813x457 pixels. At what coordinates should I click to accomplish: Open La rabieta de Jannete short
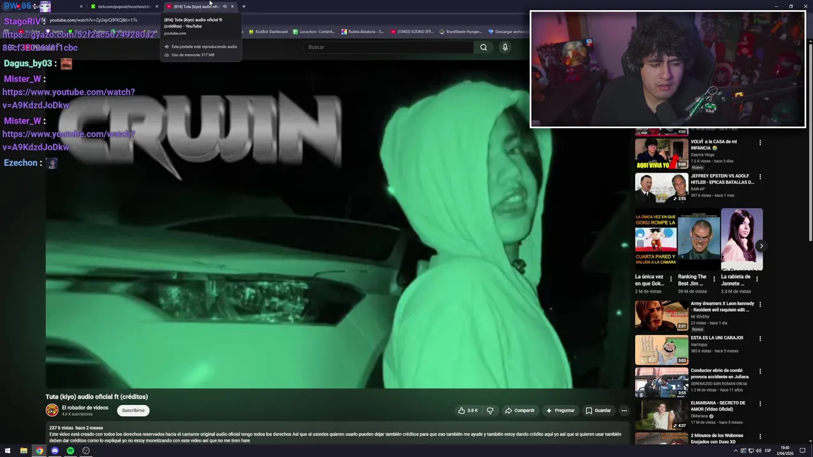coord(742,239)
